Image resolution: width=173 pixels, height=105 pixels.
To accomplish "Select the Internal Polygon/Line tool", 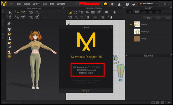I will (93, 12).
